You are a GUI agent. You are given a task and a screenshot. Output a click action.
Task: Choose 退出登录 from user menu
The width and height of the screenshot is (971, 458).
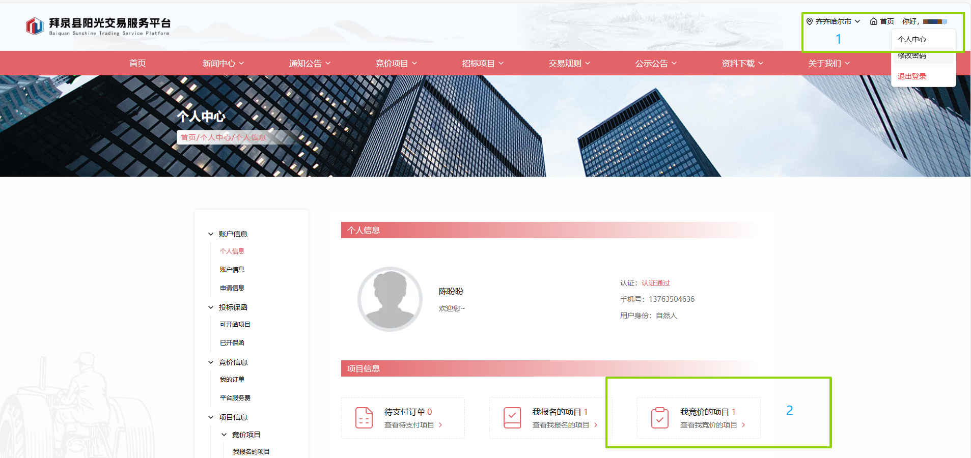(x=911, y=76)
